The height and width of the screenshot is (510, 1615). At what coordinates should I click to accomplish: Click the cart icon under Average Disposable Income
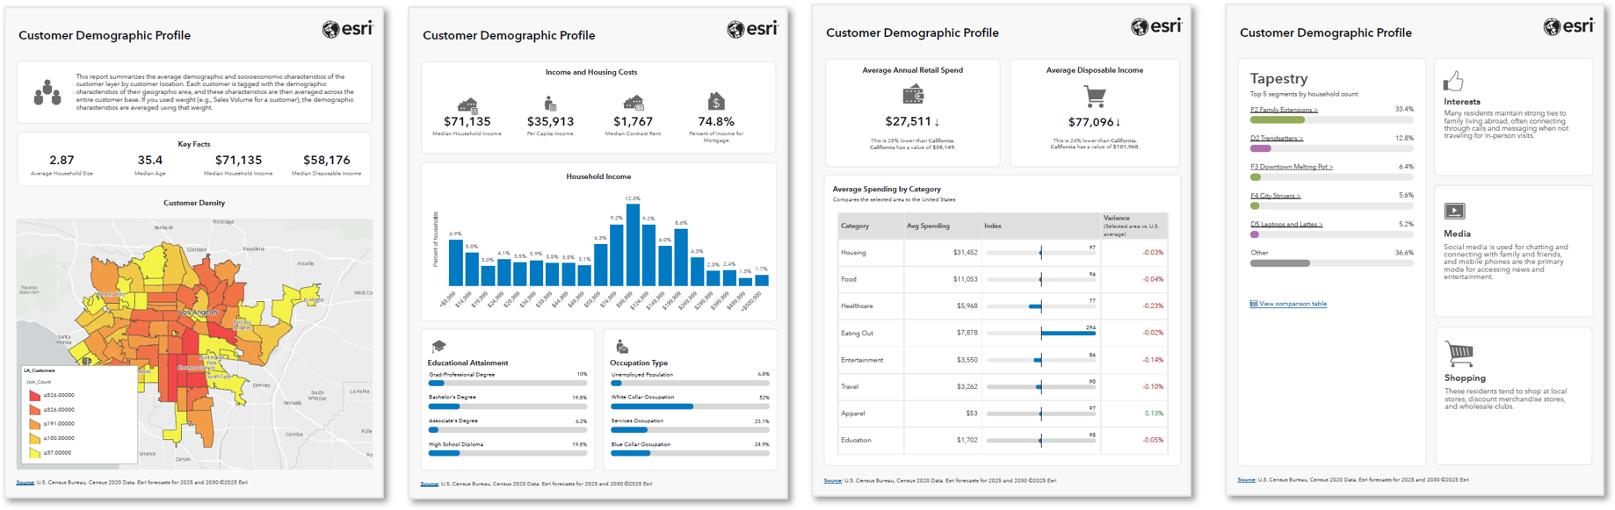pyautogui.click(x=1095, y=96)
